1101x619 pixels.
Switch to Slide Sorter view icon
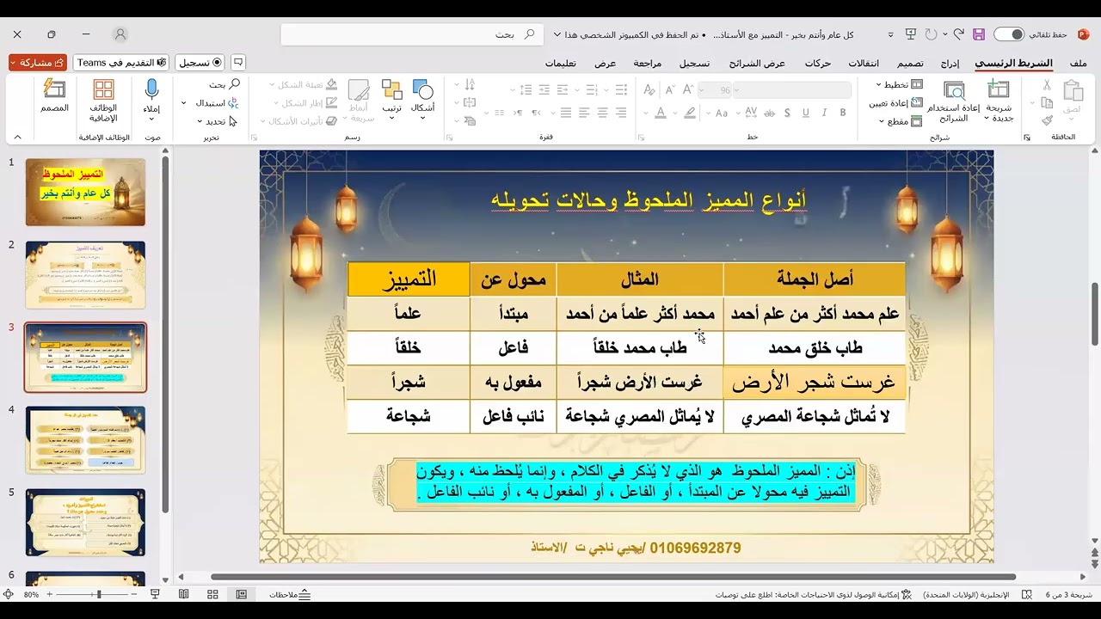[x=212, y=594]
